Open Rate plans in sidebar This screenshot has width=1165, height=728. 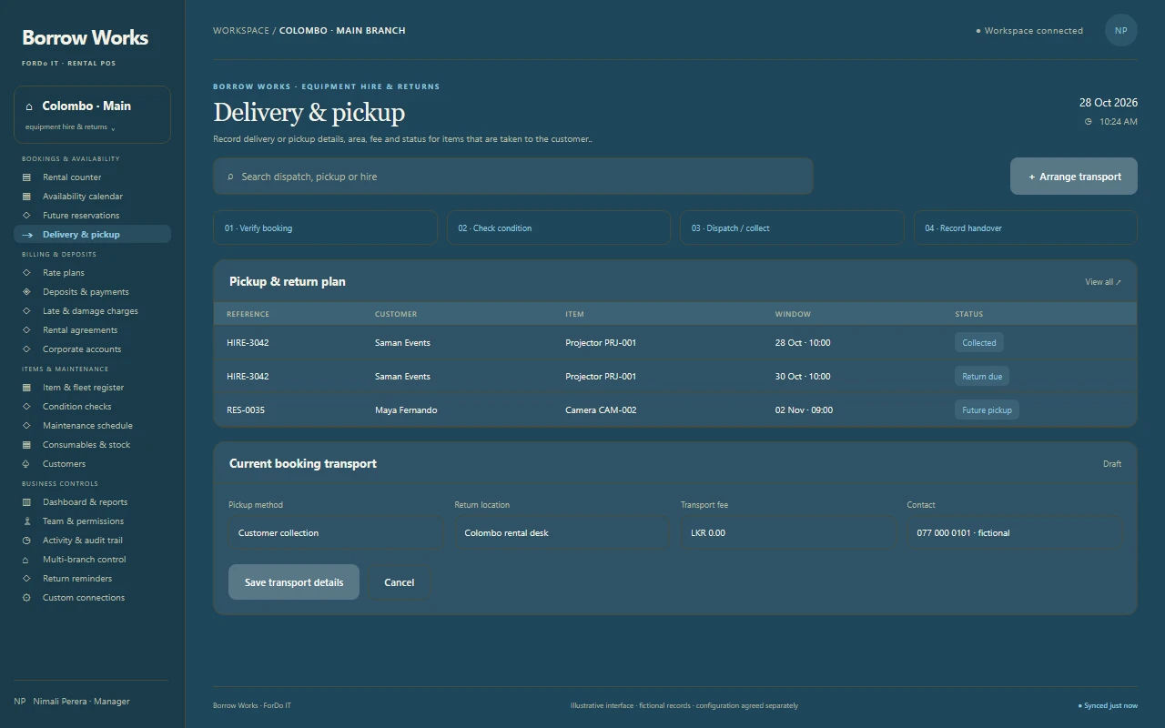pos(92,273)
